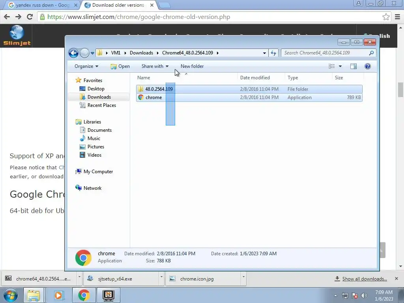
Task: Click Explorer forward arrow button
Action: click(84, 53)
